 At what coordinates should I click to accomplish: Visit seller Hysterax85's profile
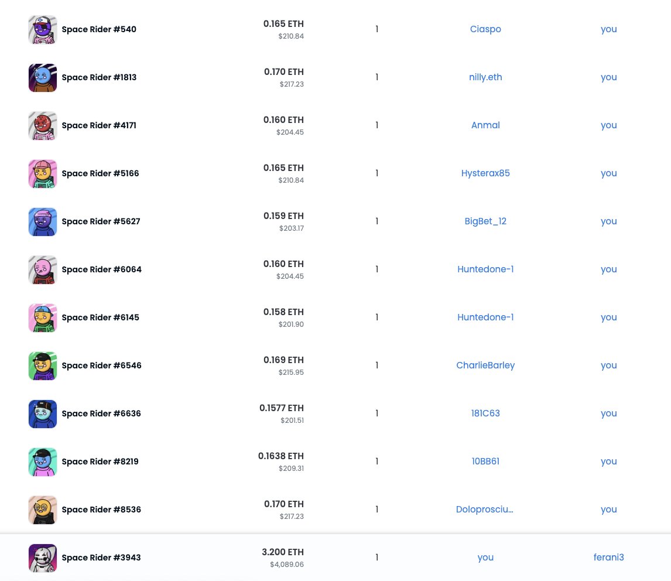[485, 173]
